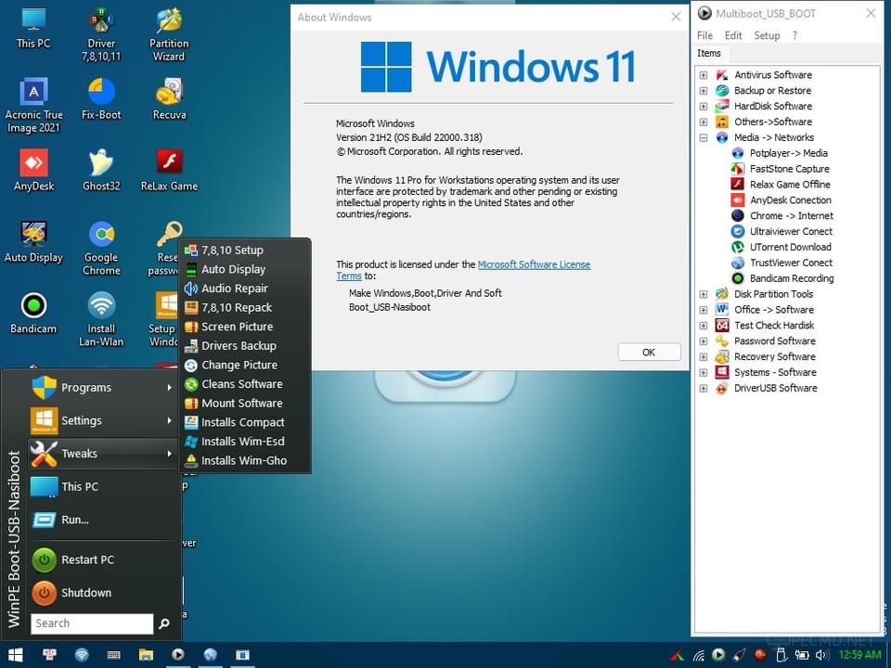
Task: Select the Items tab
Action: [x=708, y=53]
